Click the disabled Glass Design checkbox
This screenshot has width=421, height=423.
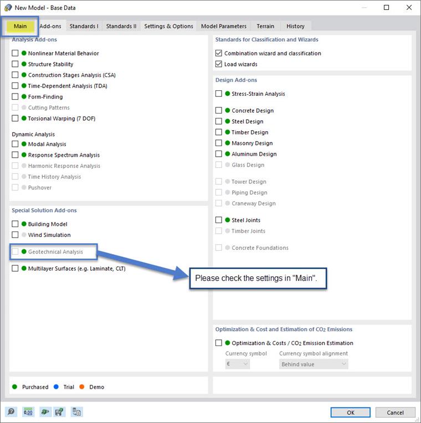(219, 164)
